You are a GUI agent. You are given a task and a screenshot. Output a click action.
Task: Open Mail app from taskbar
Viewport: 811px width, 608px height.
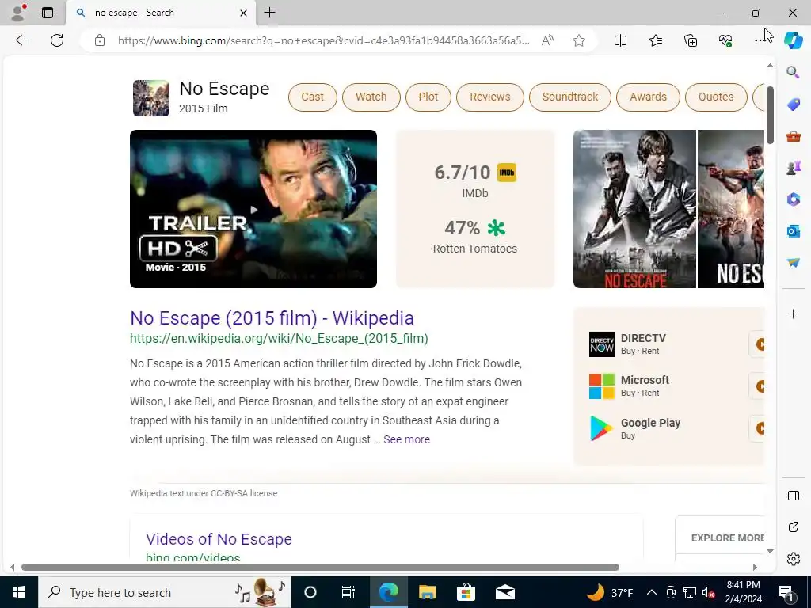[x=504, y=592]
